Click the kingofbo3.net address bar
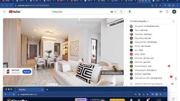 pyautogui.click(x=29, y=94)
